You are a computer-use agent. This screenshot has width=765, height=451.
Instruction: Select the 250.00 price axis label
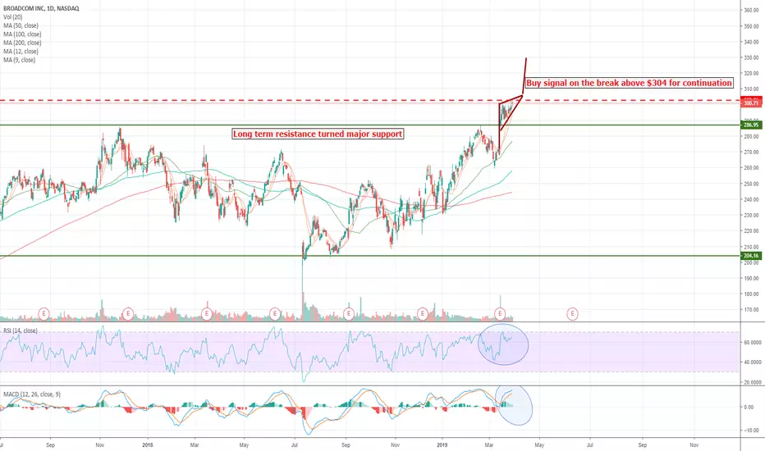click(x=751, y=184)
